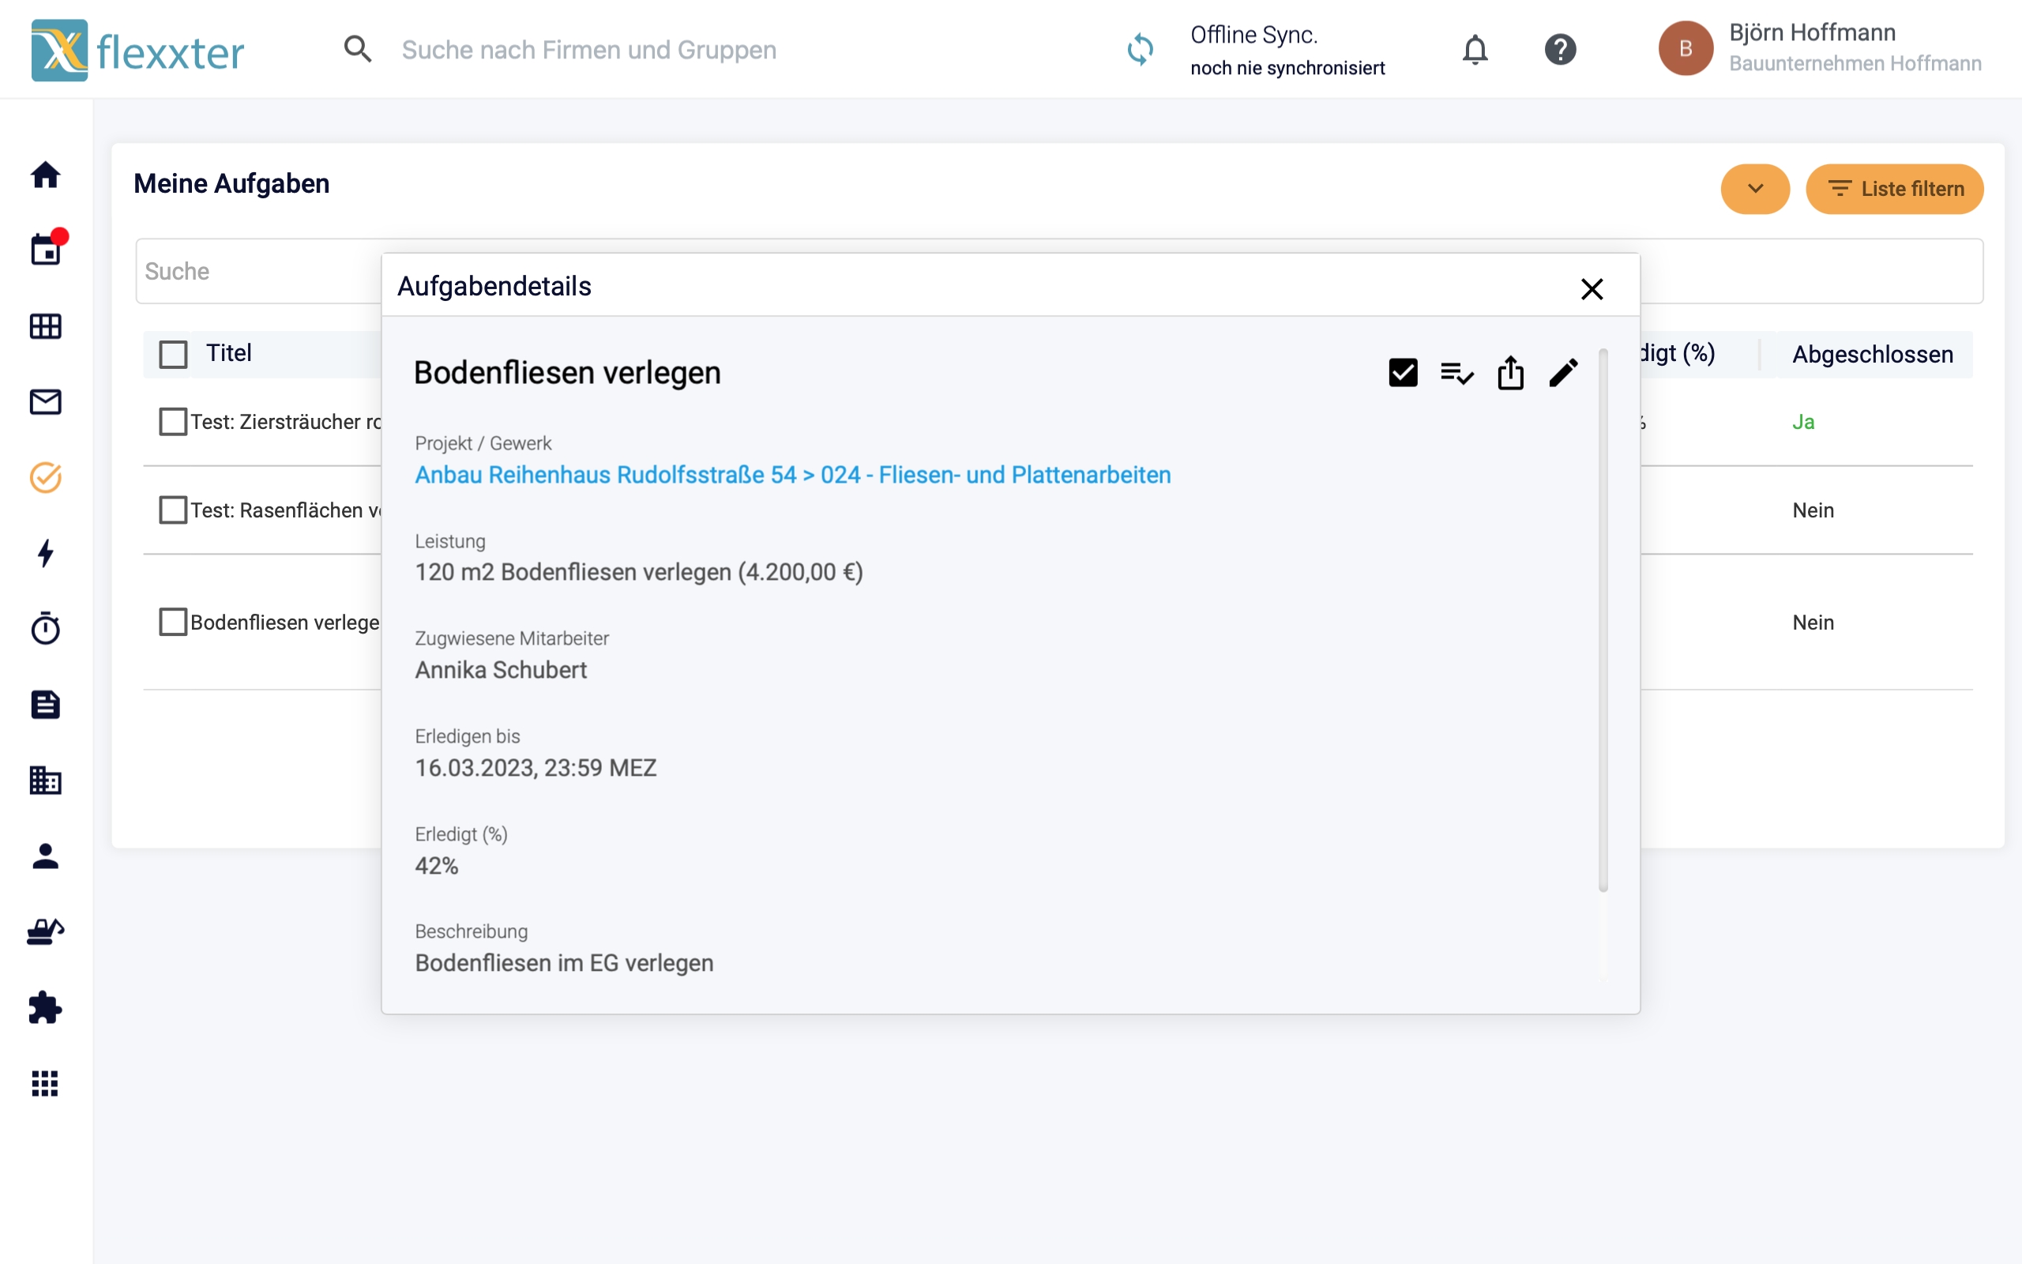
Task: Click the Offline Sync refresh icon
Action: (1140, 50)
